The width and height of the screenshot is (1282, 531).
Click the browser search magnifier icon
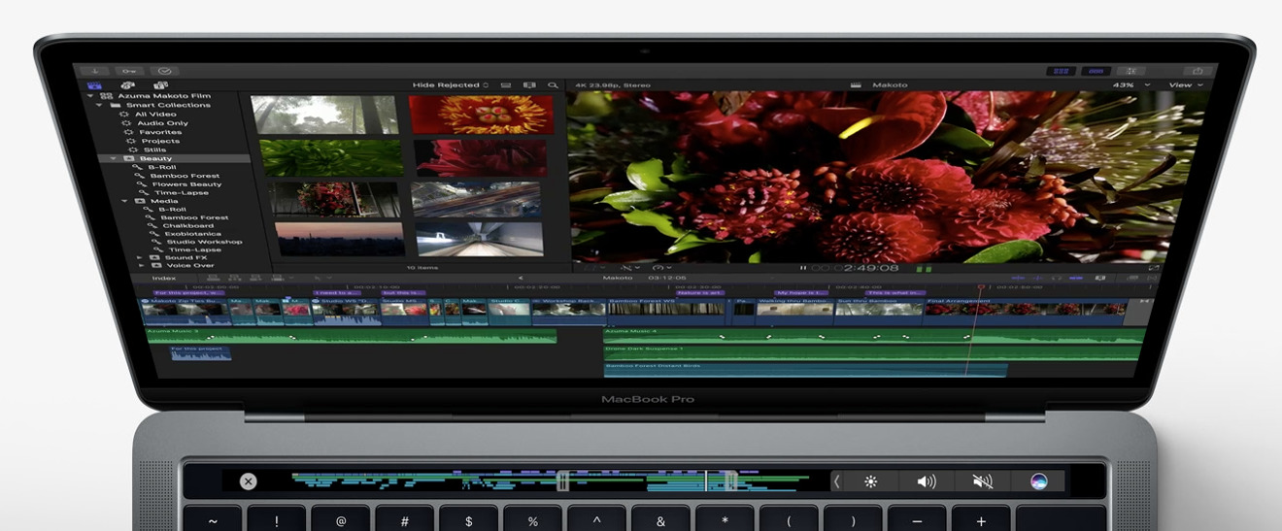coord(553,85)
